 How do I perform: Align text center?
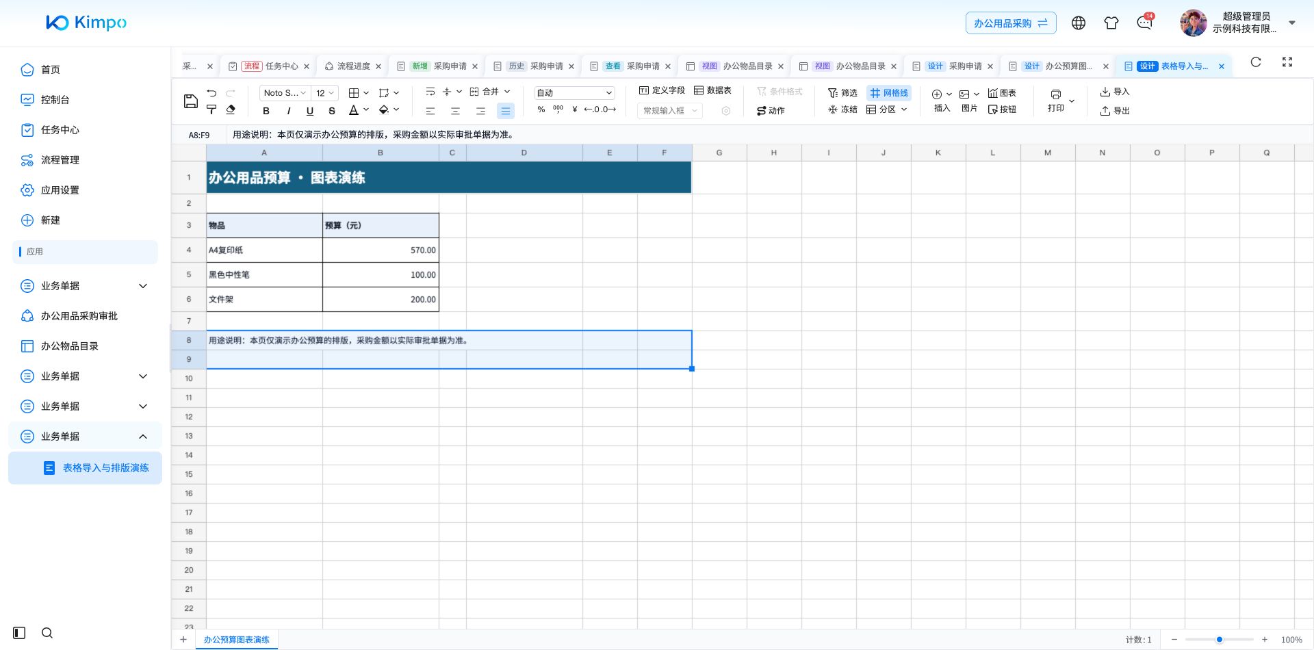(455, 110)
